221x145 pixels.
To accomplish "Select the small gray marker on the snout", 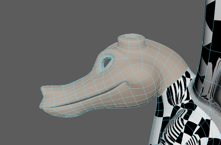I will click(x=52, y=86).
